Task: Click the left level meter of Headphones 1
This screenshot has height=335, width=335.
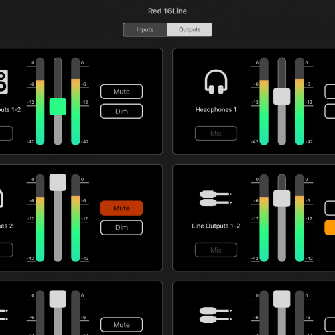Action: click(264, 101)
